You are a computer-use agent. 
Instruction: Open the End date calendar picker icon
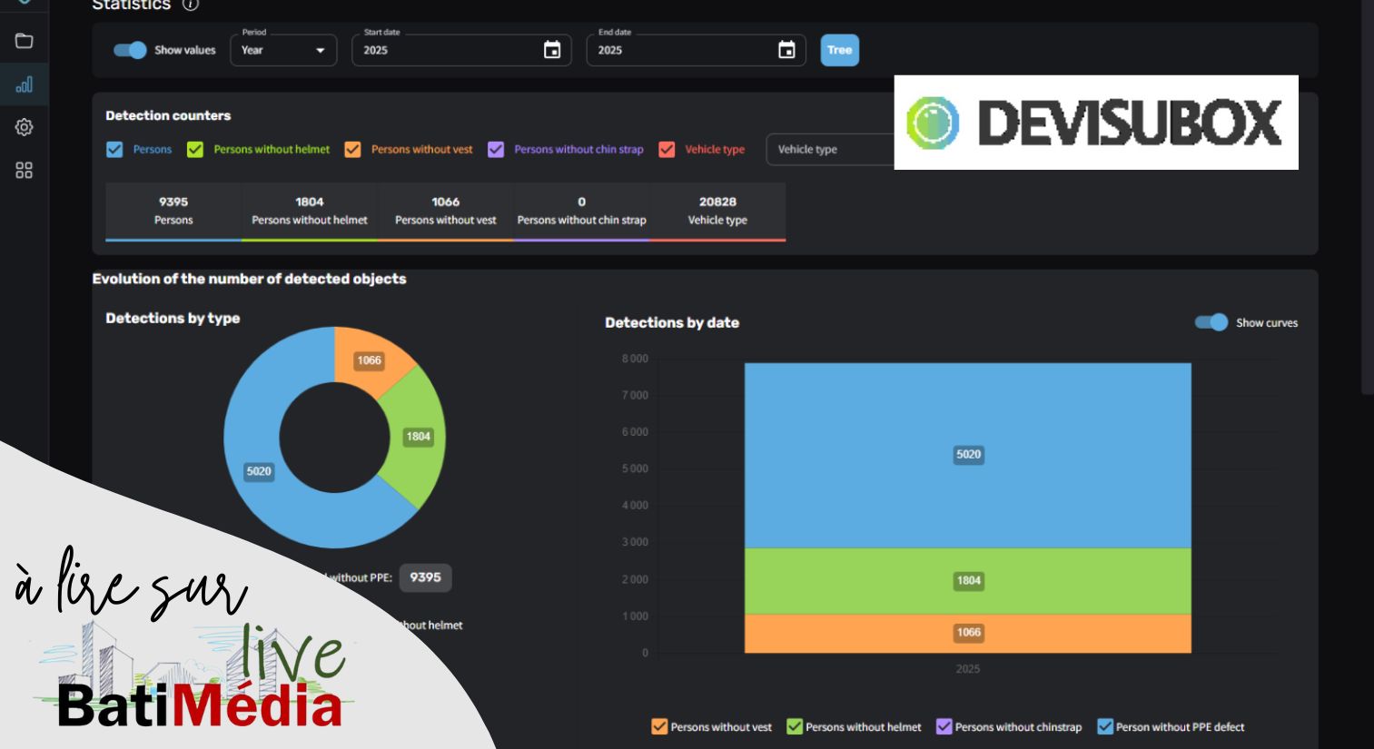[787, 50]
